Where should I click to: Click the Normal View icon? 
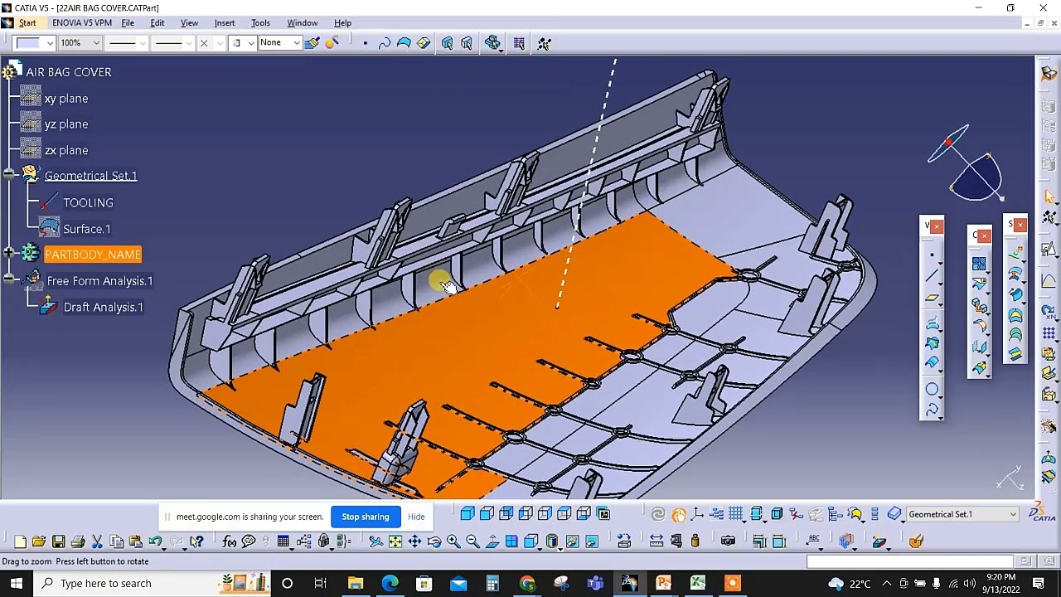(x=492, y=541)
